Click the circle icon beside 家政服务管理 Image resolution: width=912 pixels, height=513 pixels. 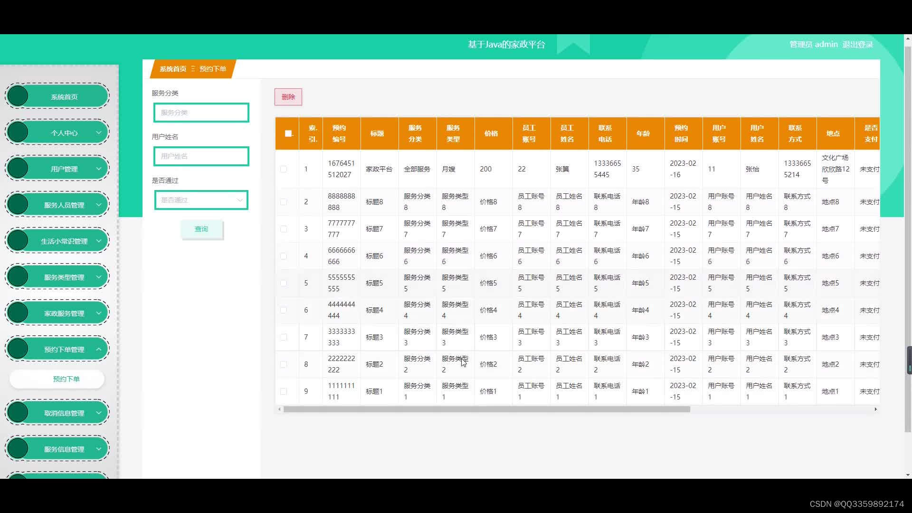(x=18, y=313)
